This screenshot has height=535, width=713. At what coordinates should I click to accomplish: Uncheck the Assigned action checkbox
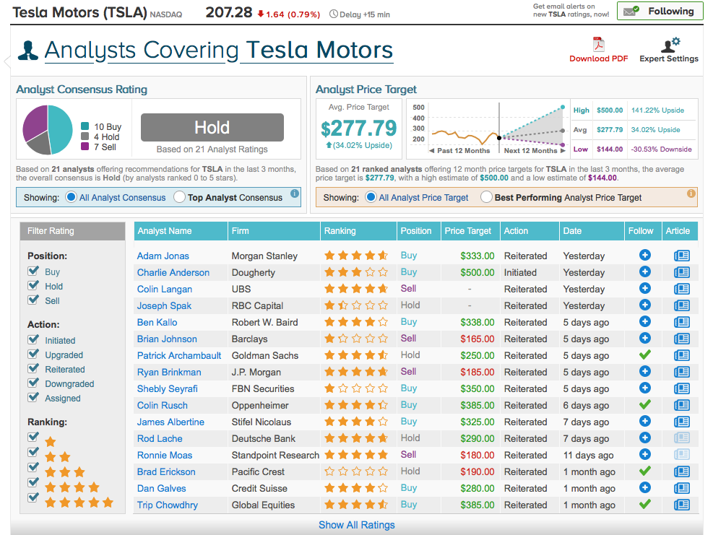(33, 397)
